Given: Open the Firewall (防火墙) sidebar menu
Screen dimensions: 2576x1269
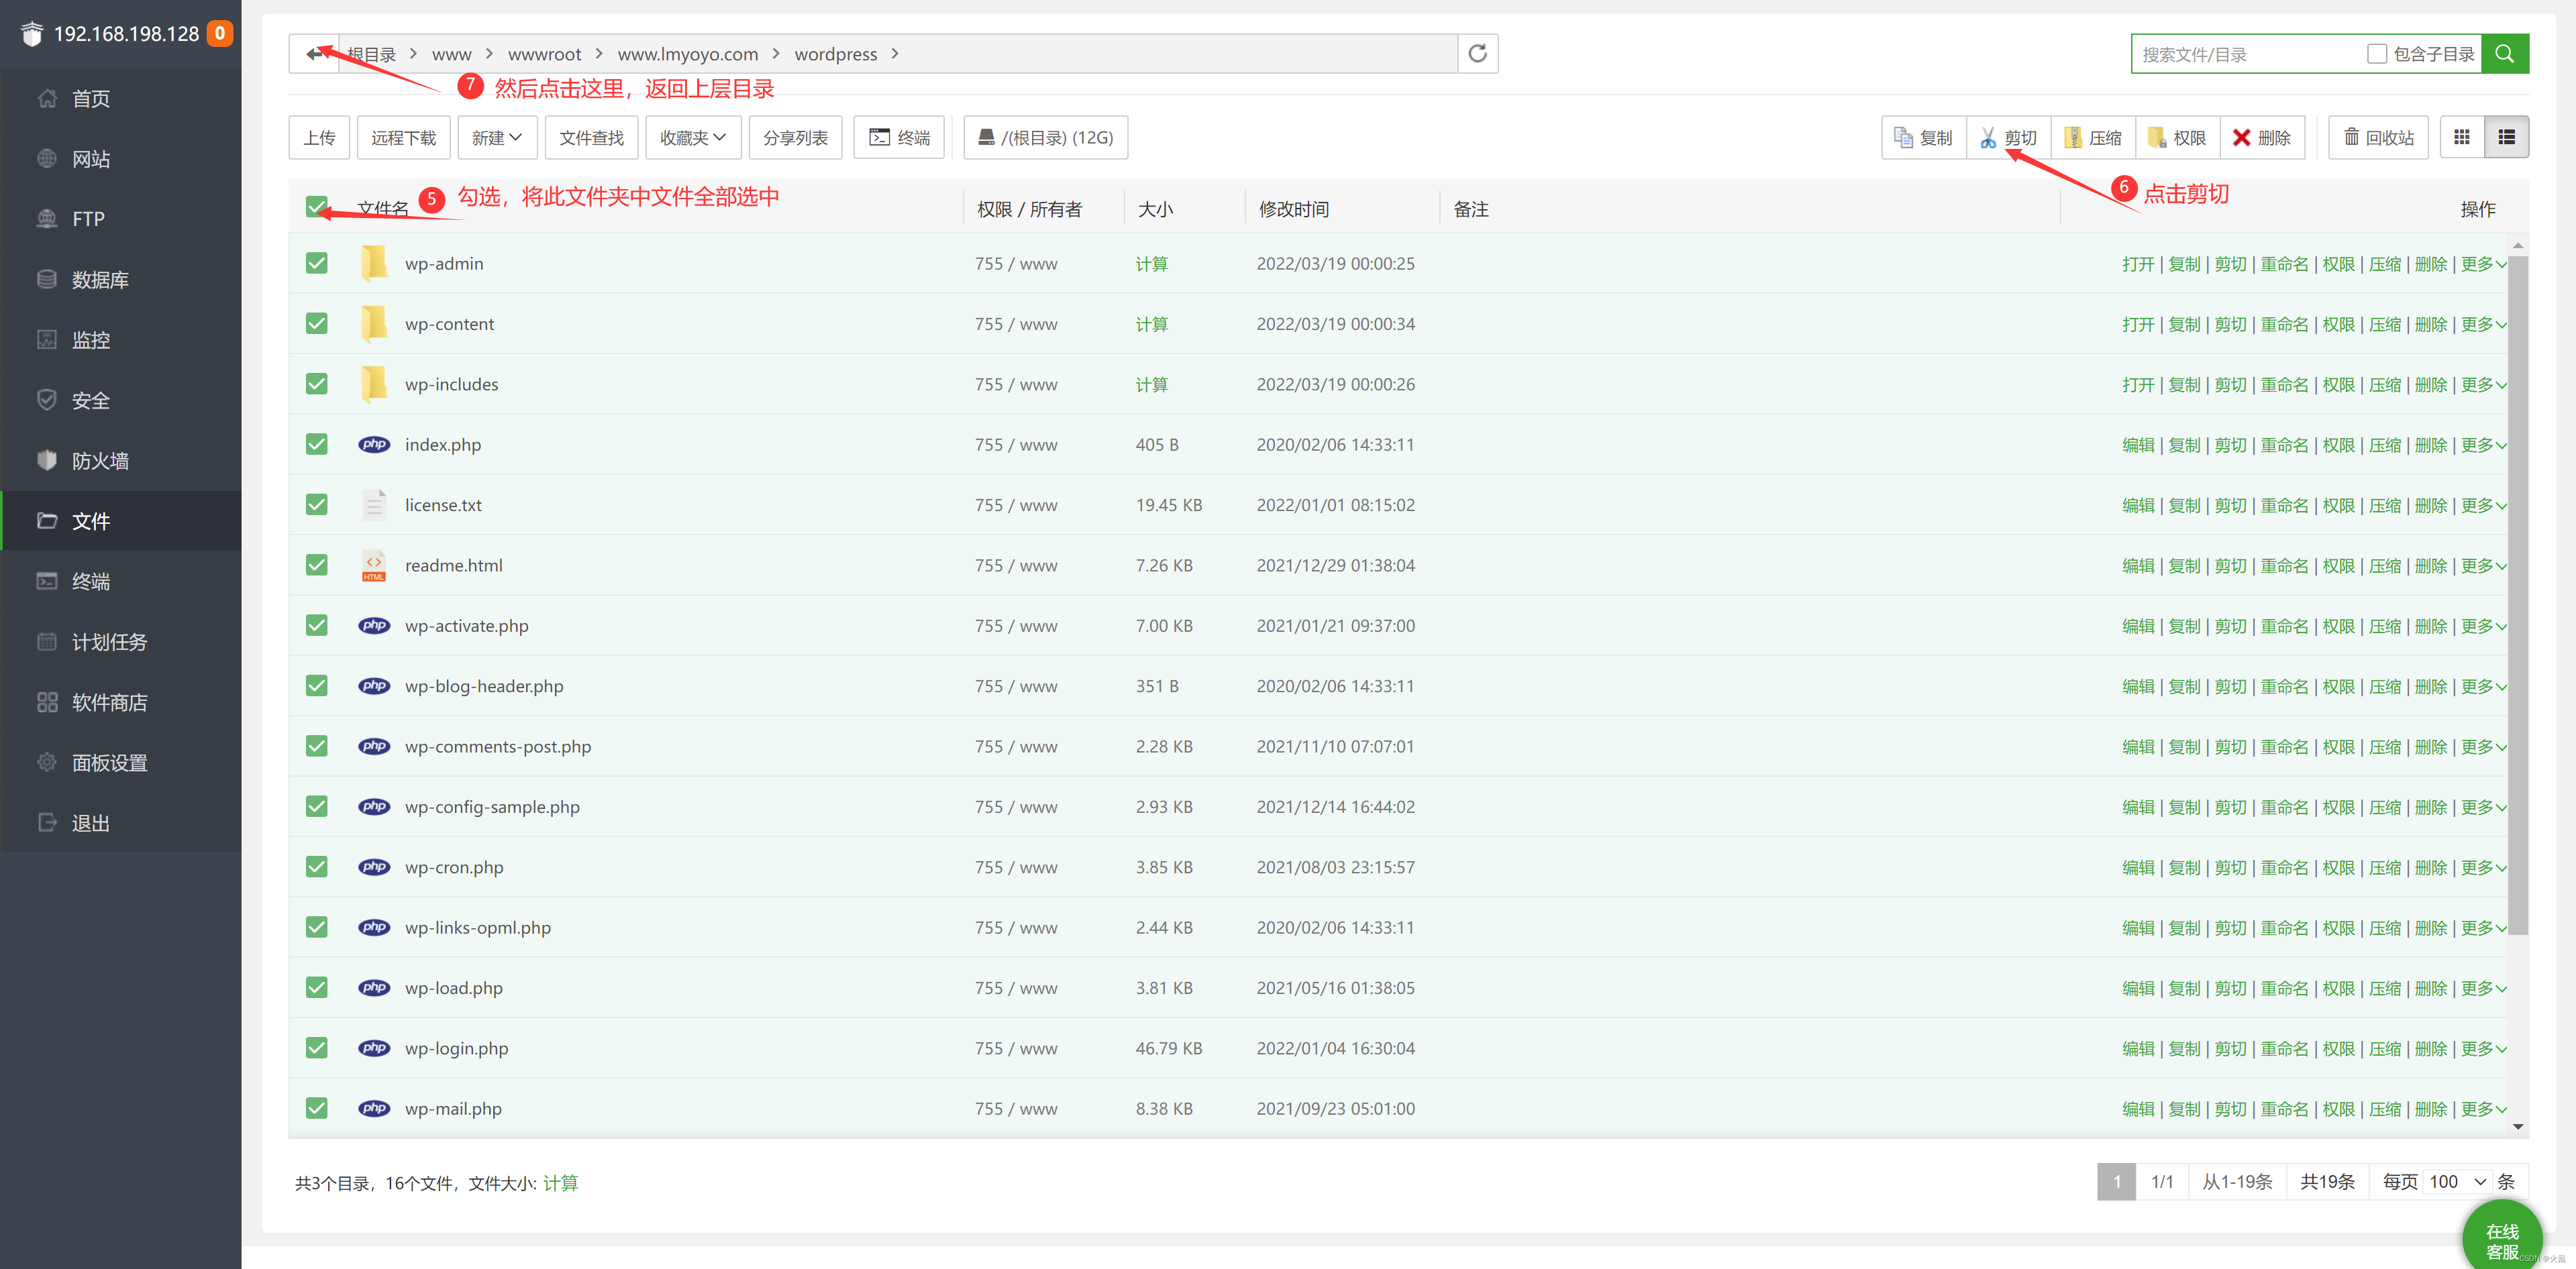Looking at the screenshot, I should 121,461.
